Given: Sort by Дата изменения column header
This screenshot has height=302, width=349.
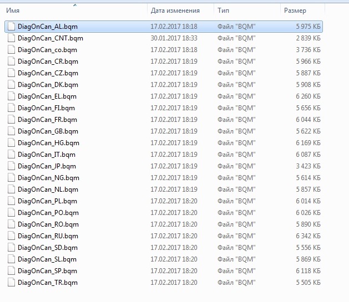Looking at the screenshot, I should pos(175,11).
